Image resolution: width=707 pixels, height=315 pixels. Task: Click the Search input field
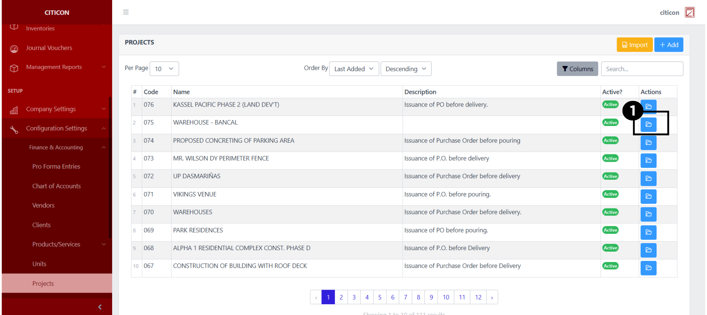pos(642,69)
